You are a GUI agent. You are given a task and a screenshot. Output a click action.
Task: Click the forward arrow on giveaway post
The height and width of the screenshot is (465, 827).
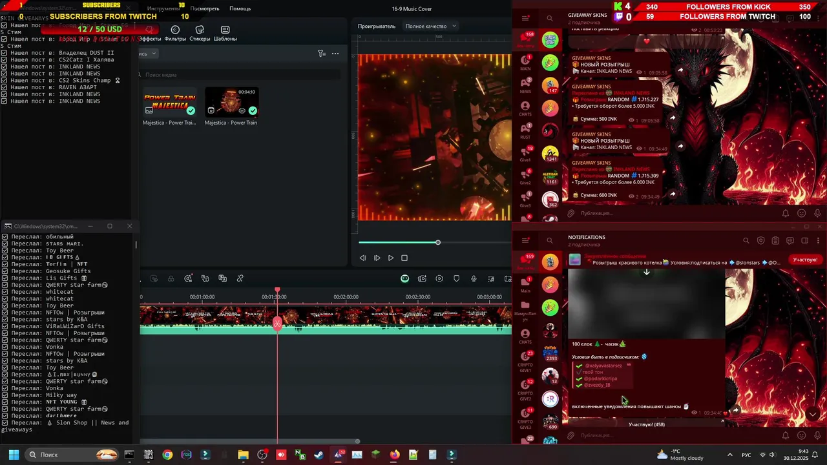click(x=735, y=410)
